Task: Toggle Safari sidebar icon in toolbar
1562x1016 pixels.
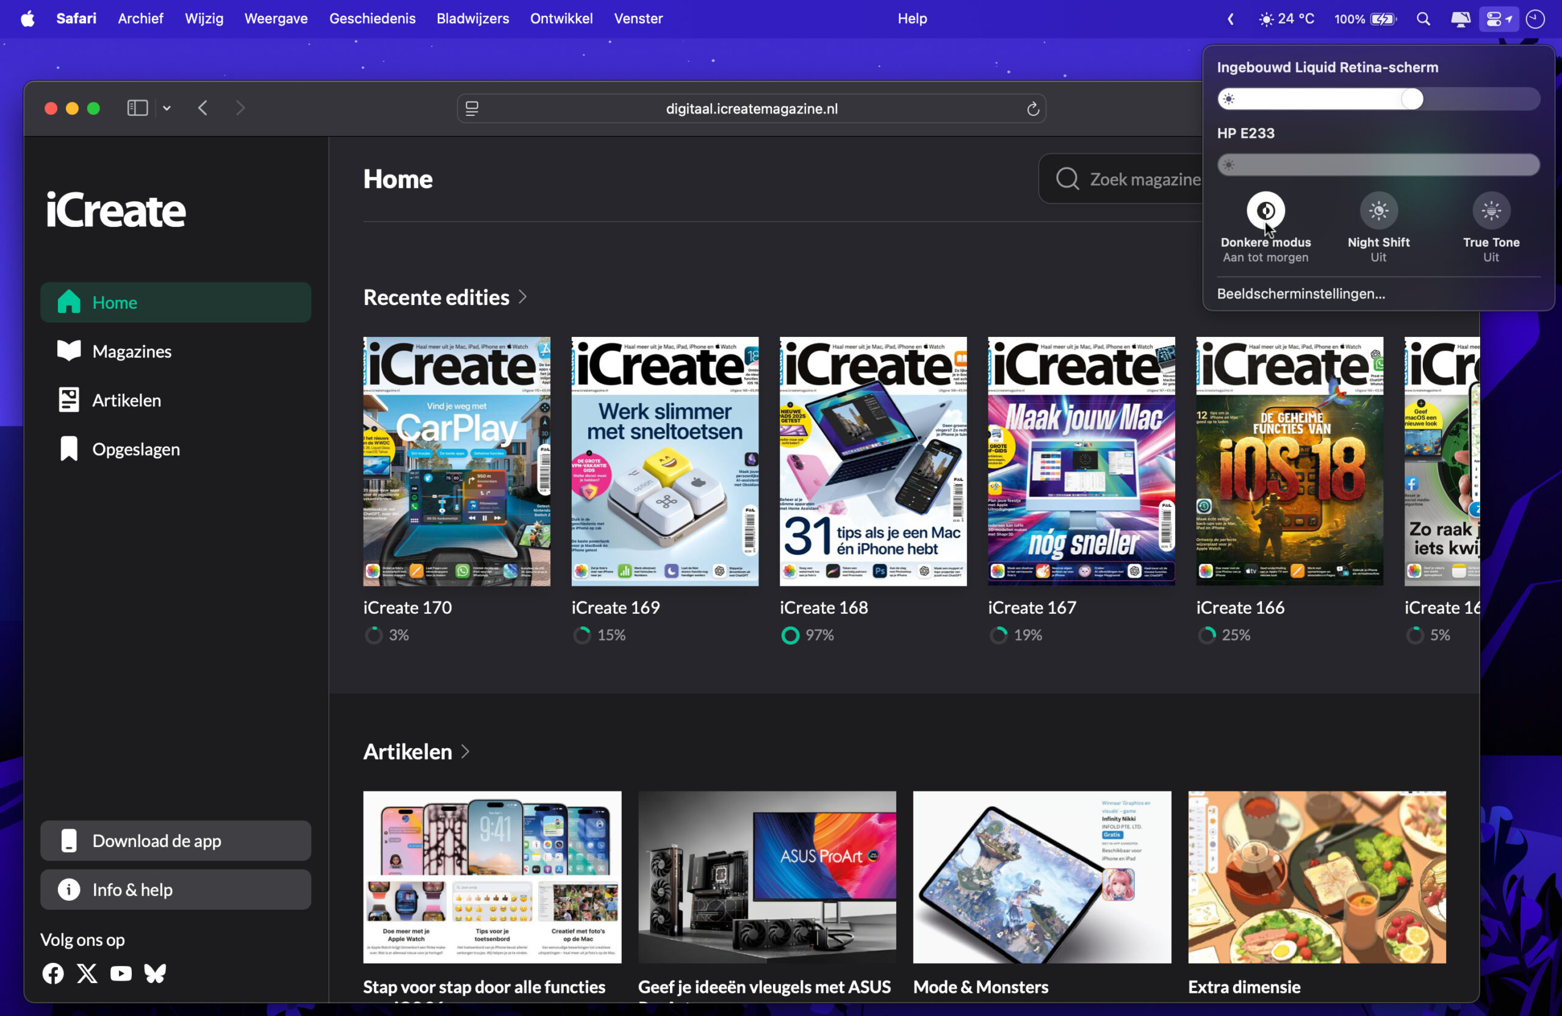Action: pyautogui.click(x=137, y=108)
